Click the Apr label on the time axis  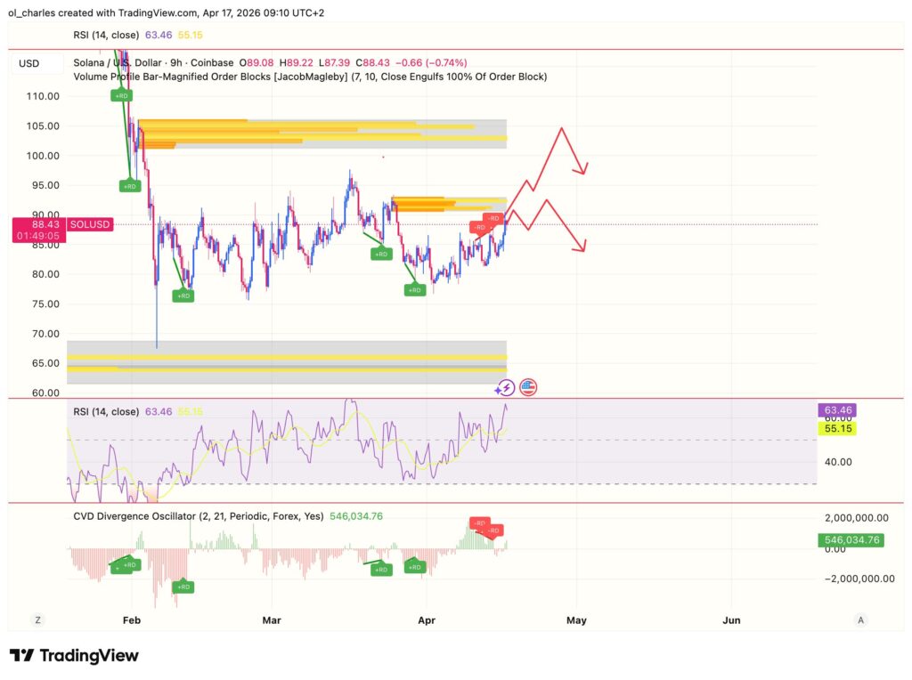click(427, 620)
